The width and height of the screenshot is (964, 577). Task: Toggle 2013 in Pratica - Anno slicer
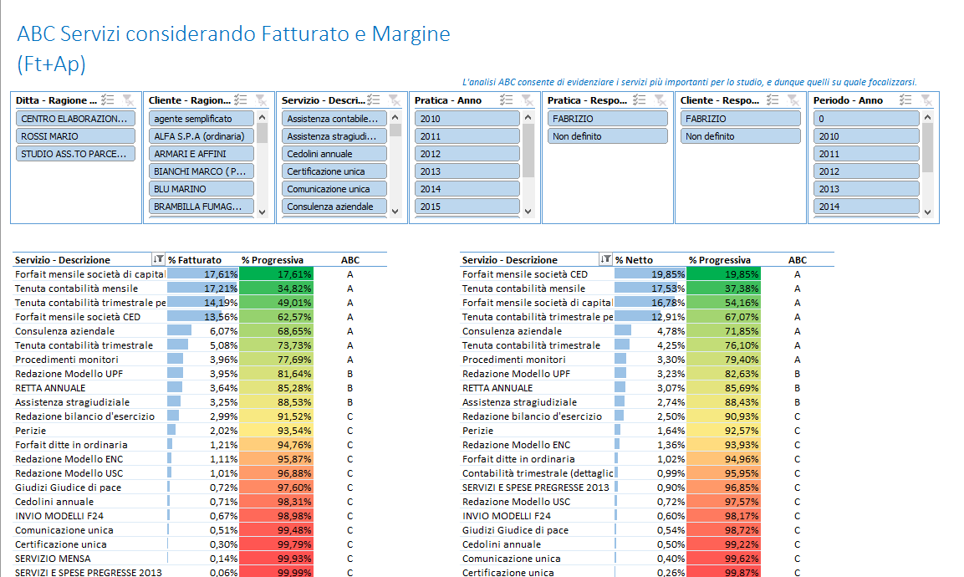(467, 171)
